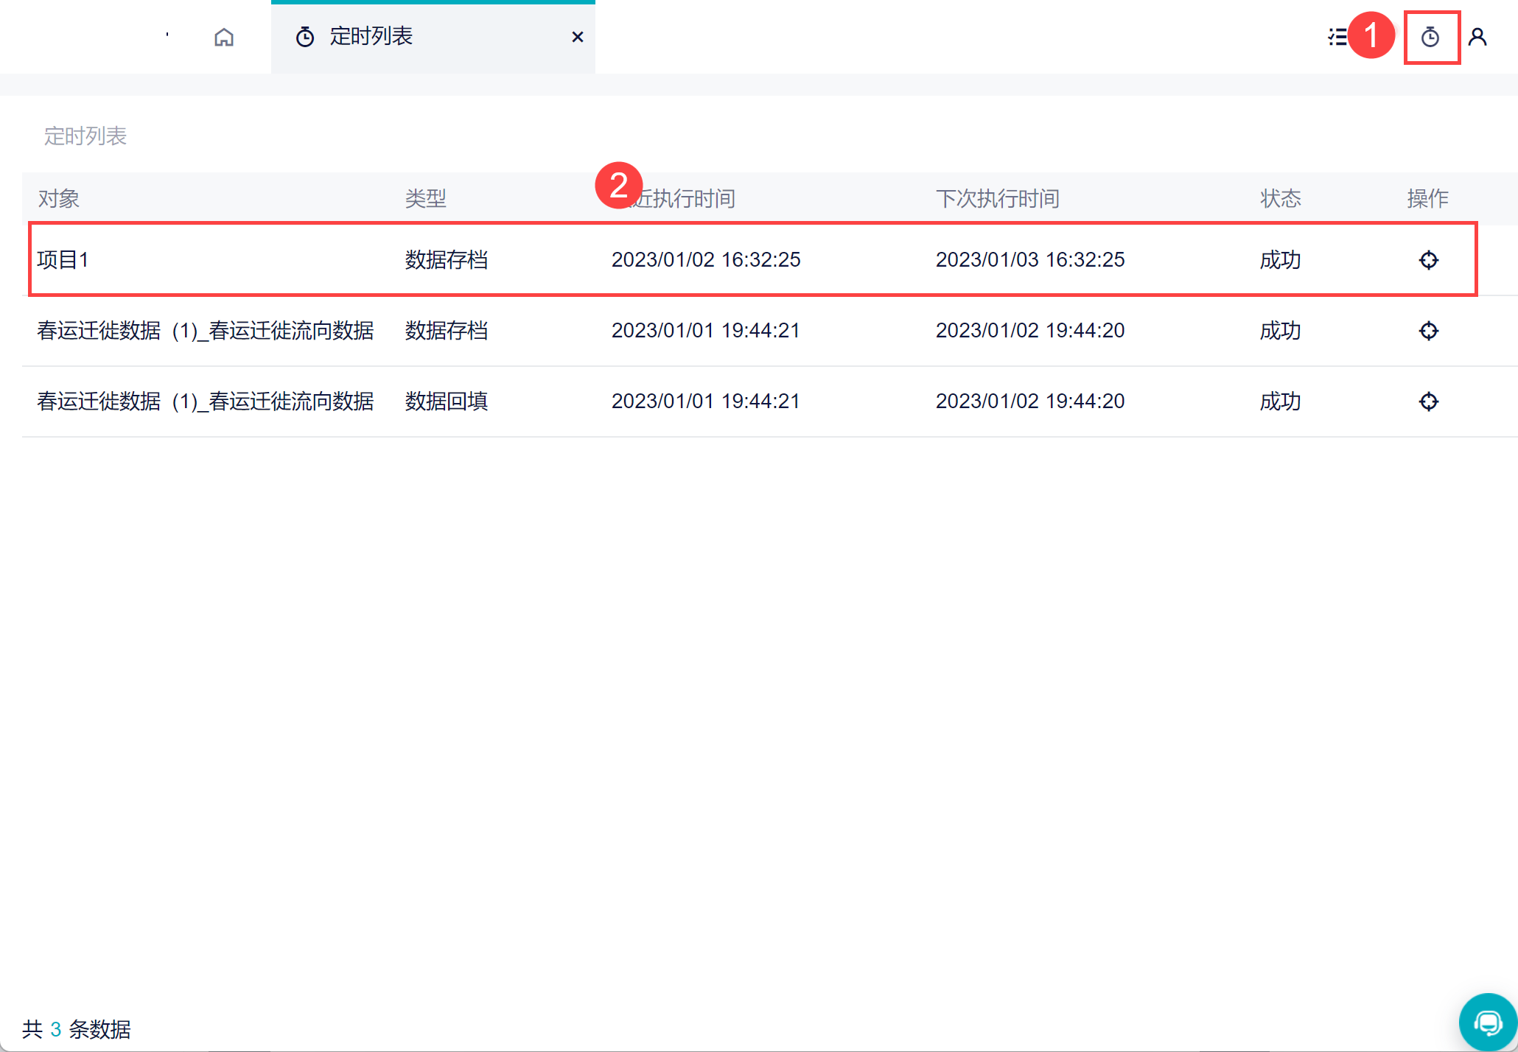Click next run time 2023/01/03 16:32:25
1518x1052 pixels.
(x=1030, y=260)
